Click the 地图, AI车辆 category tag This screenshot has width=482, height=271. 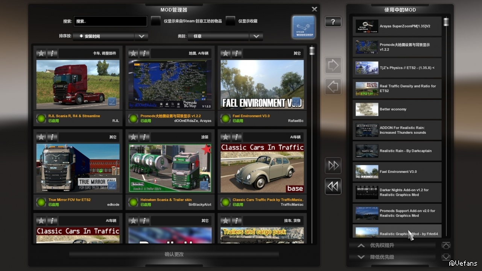(198, 53)
